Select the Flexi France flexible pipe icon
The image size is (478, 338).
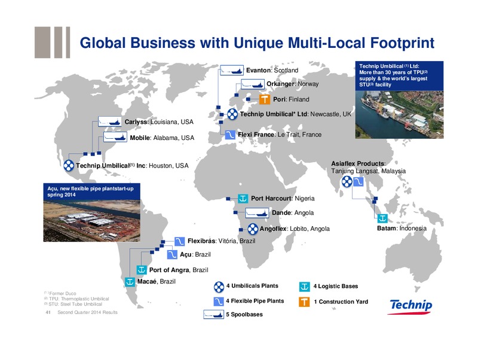pos(230,135)
